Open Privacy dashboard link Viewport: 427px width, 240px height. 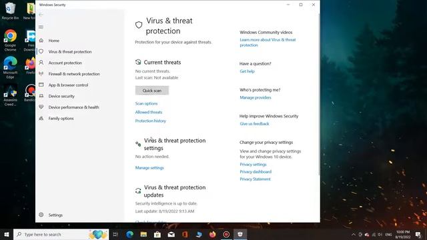pos(256,172)
